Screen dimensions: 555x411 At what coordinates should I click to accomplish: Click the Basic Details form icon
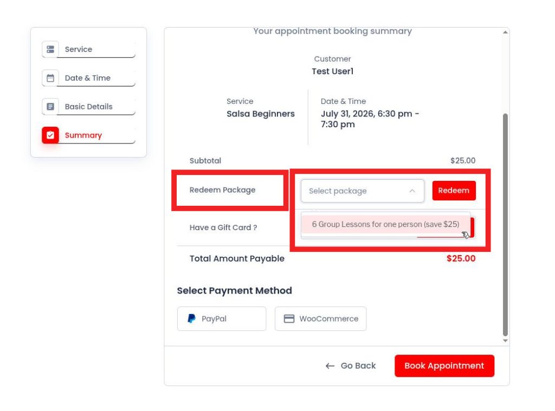tap(50, 107)
